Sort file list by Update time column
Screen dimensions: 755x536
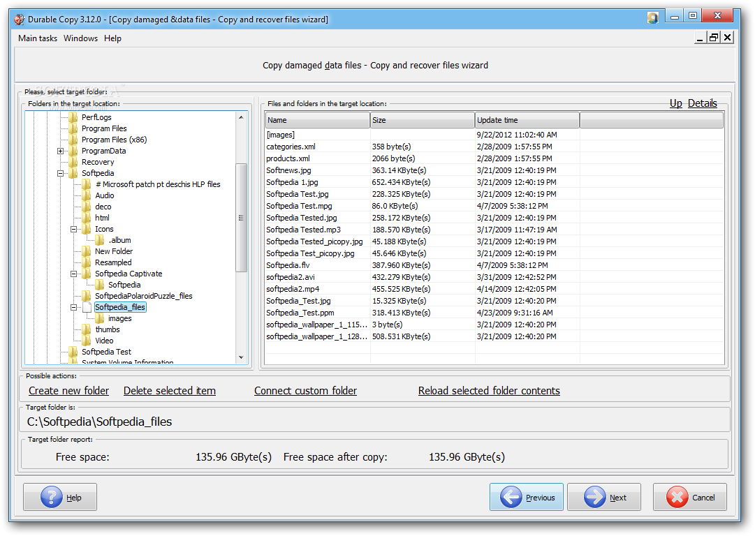click(527, 120)
